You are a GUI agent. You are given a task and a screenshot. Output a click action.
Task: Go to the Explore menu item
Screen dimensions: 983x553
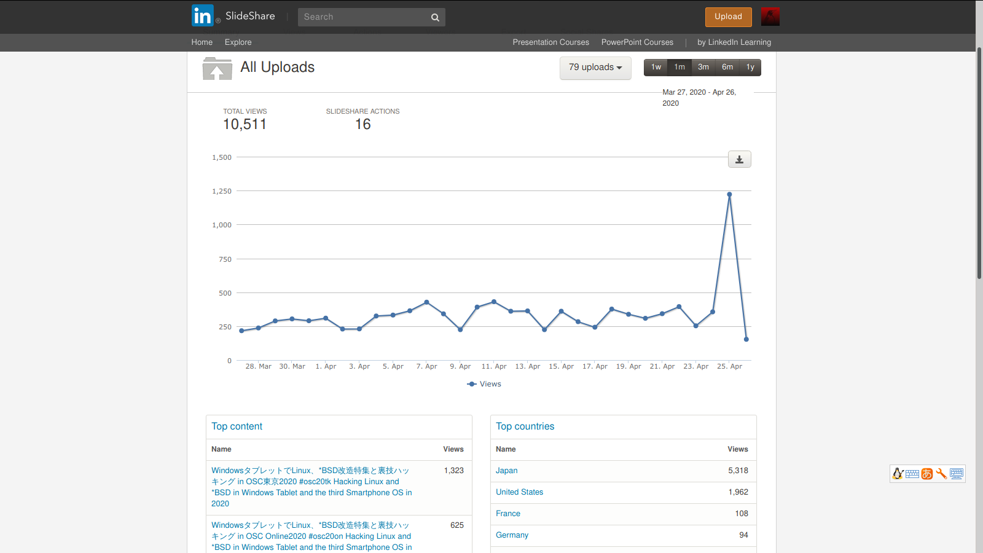[x=238, y=42]
